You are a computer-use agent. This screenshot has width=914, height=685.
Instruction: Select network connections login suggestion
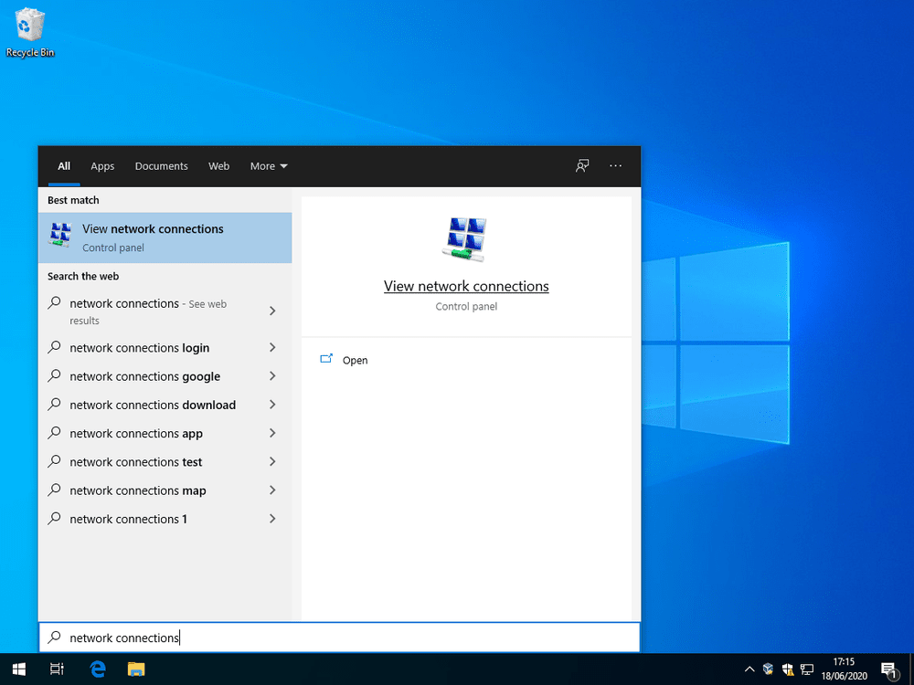point(165,347)
